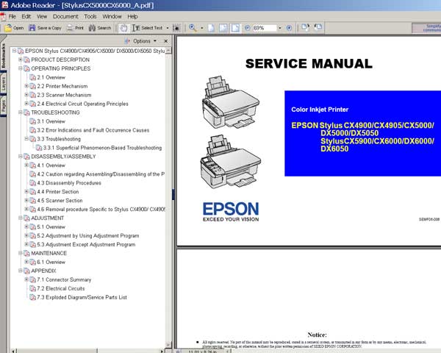Expand the PRODUCT DESCRIPTION bookmark
Screen dimensions: 441x353
click(21, 60)
